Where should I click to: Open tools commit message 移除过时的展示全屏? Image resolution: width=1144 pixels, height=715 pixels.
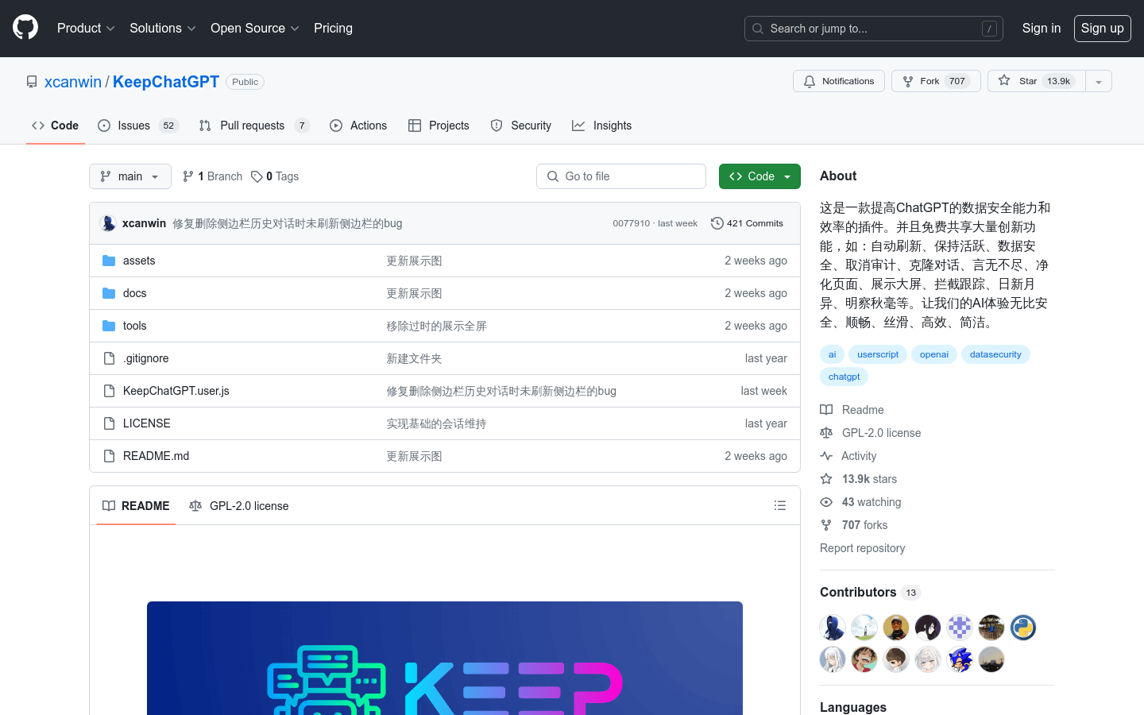(436, 326)
